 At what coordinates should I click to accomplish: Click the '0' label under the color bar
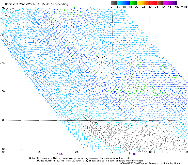coord(111,7)
